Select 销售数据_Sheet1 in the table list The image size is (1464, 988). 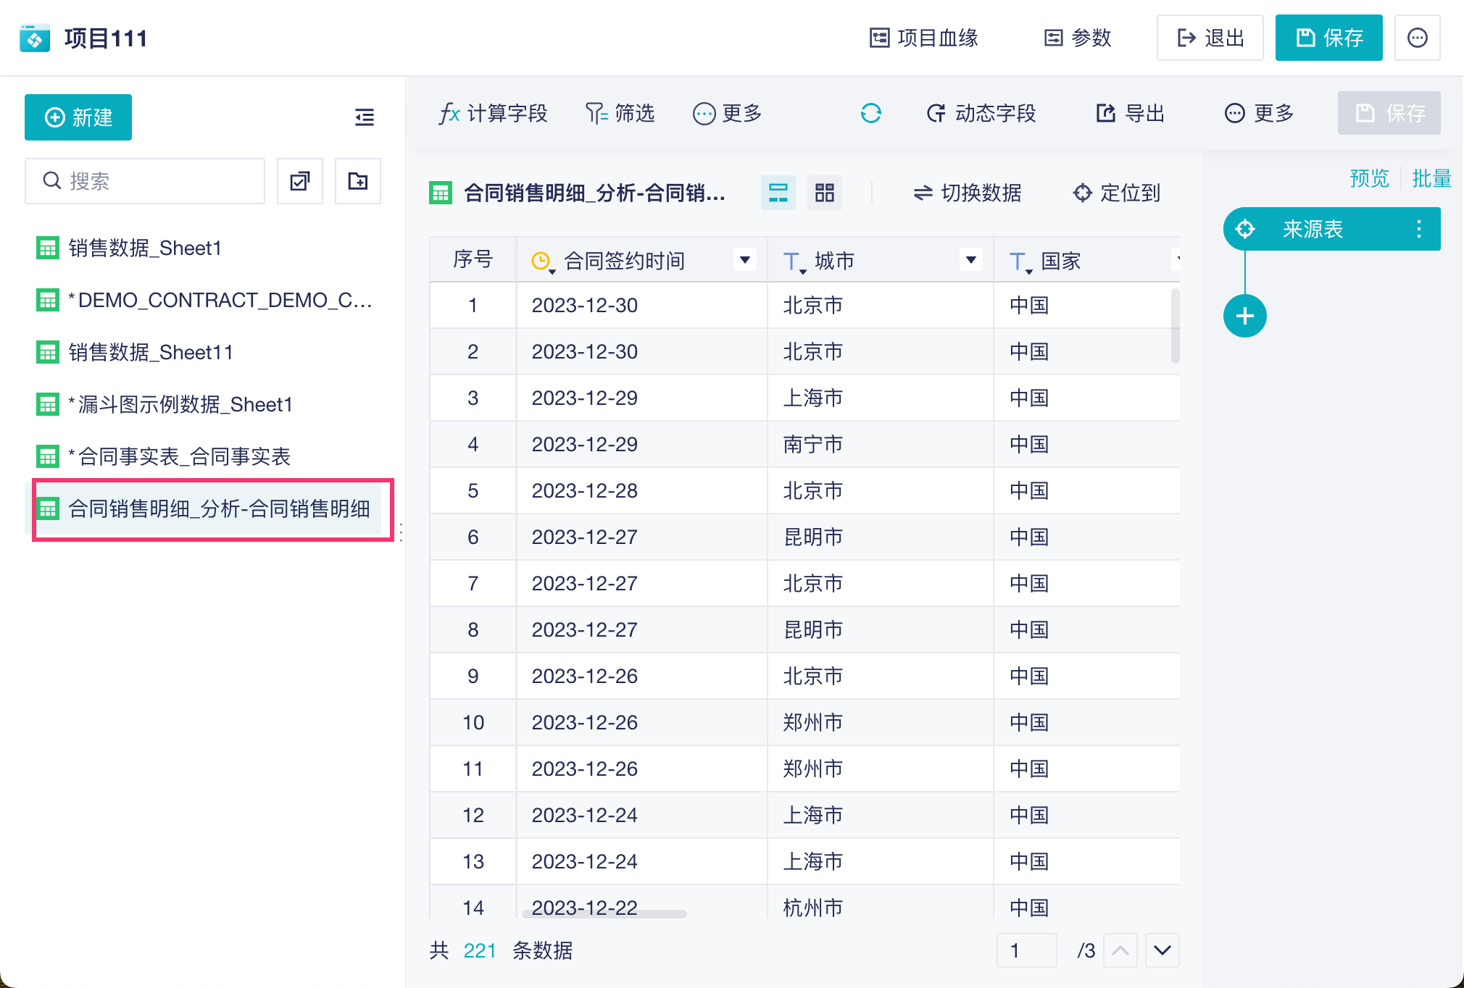click(145, 248)
